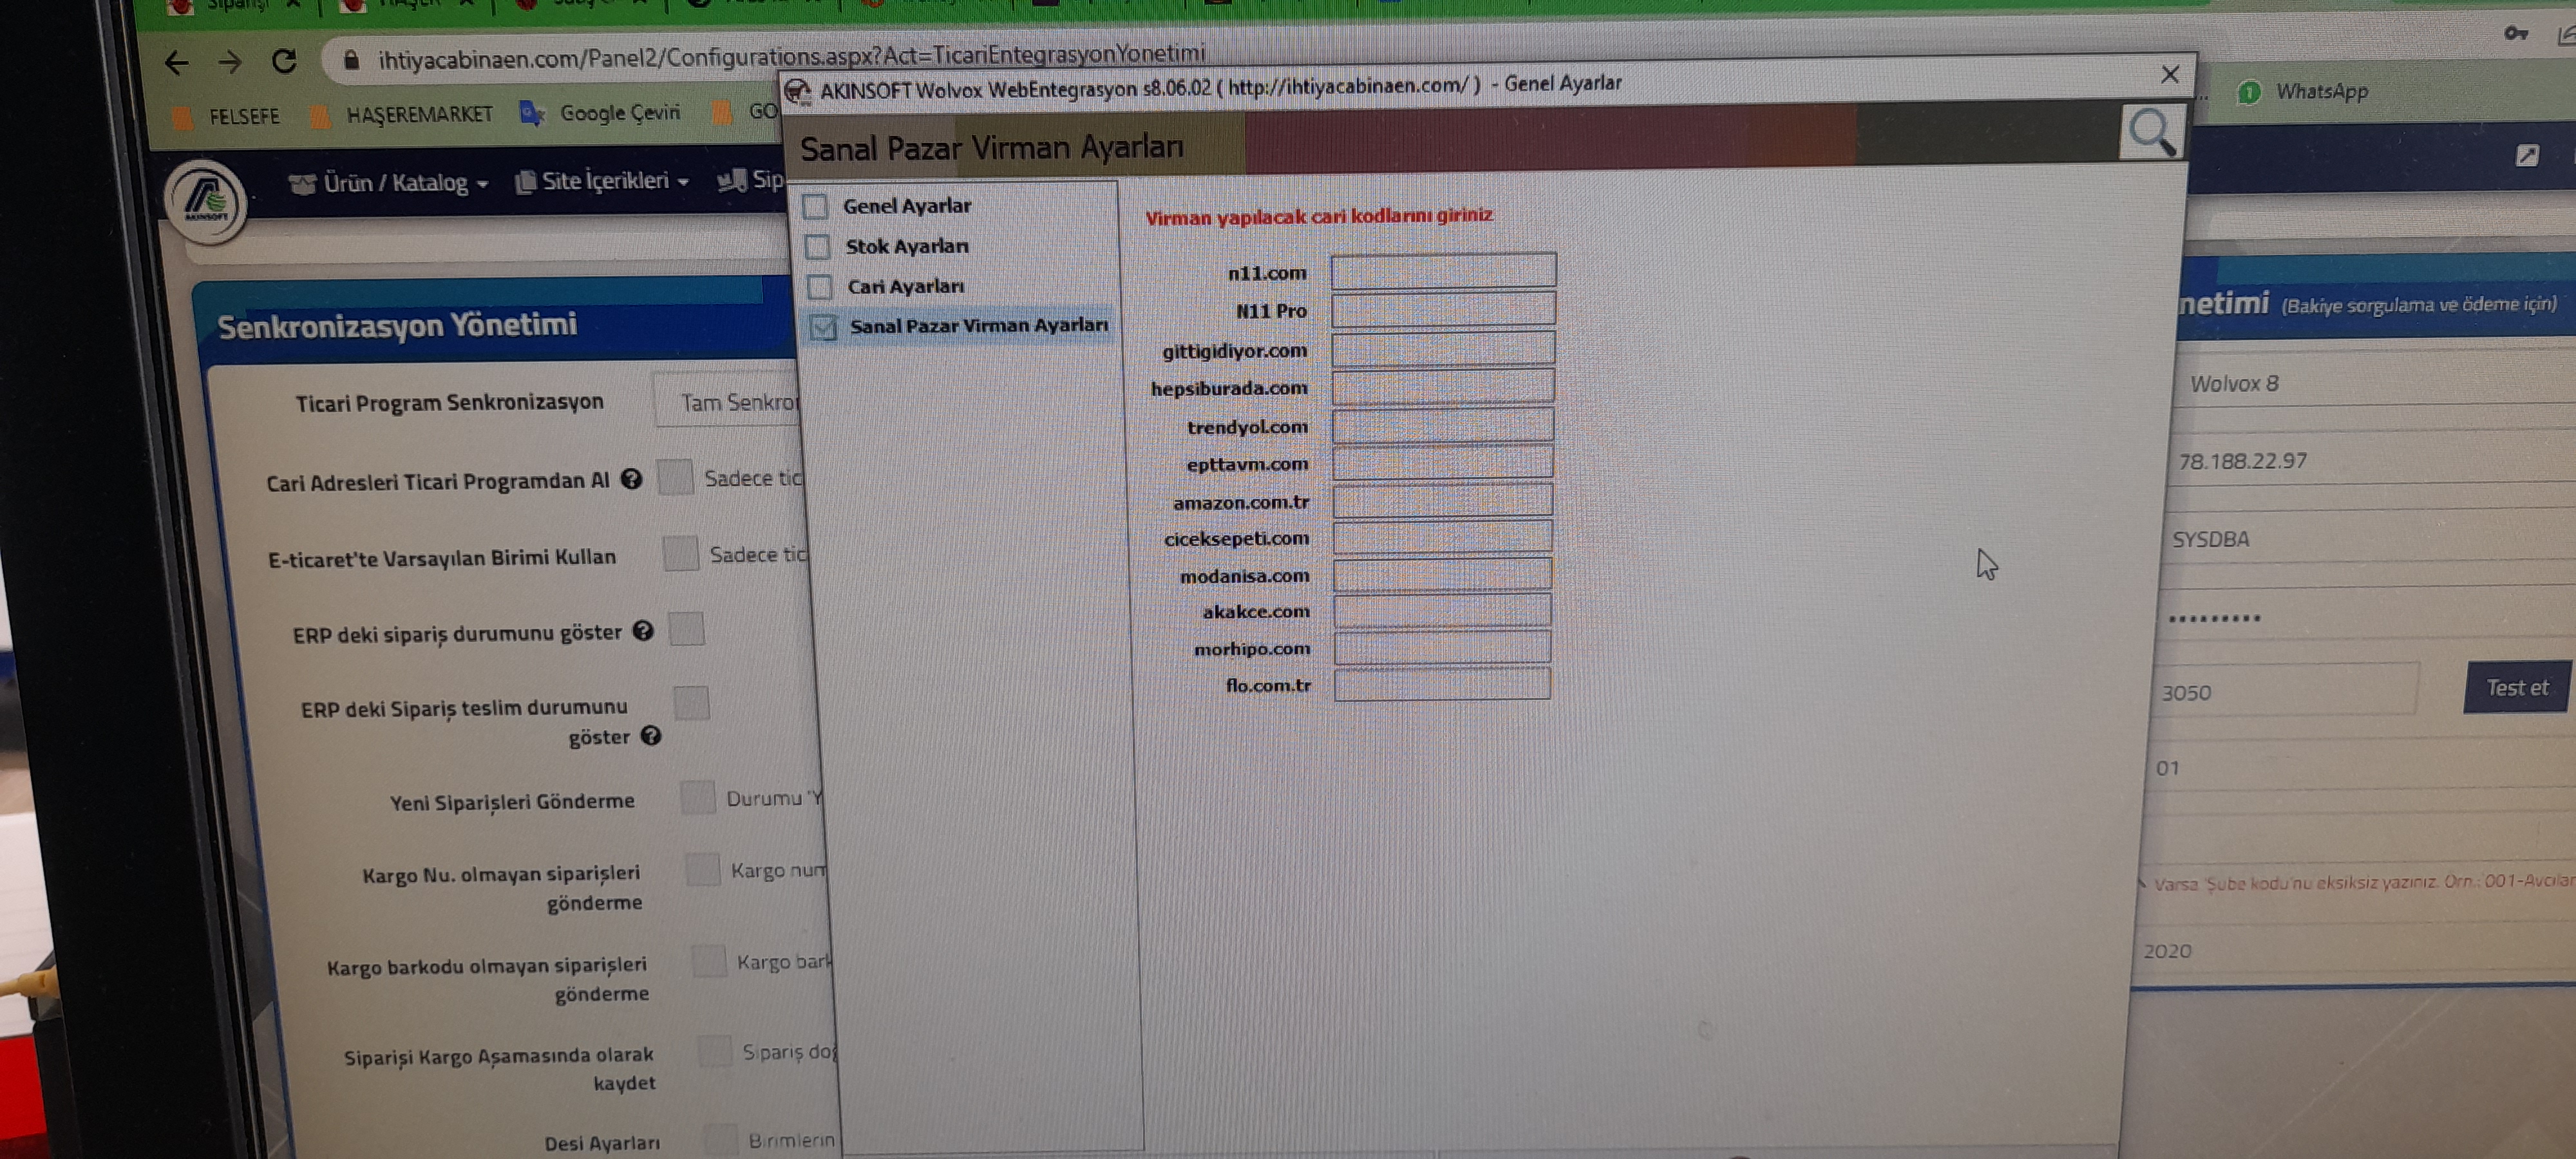Toggle the Cari Ayarları checkbox
The height and width of the screenshot is (1159, 2576).
point(820,287)
